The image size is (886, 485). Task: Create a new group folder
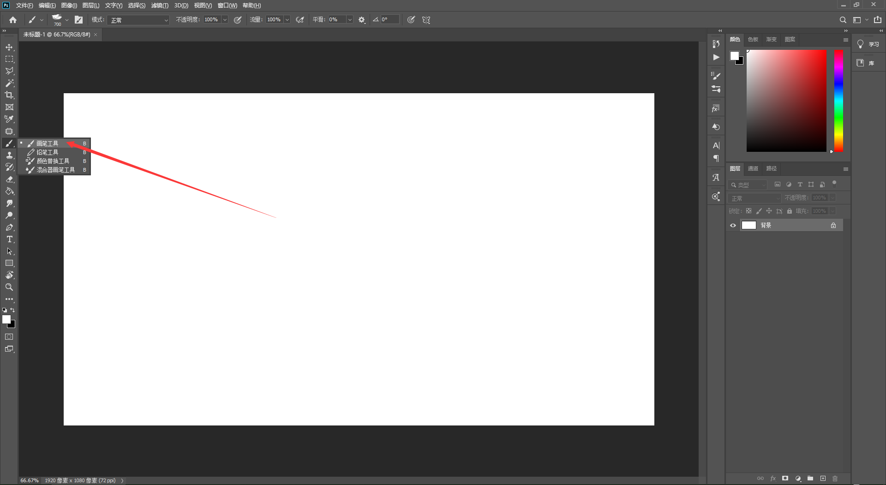810,479
